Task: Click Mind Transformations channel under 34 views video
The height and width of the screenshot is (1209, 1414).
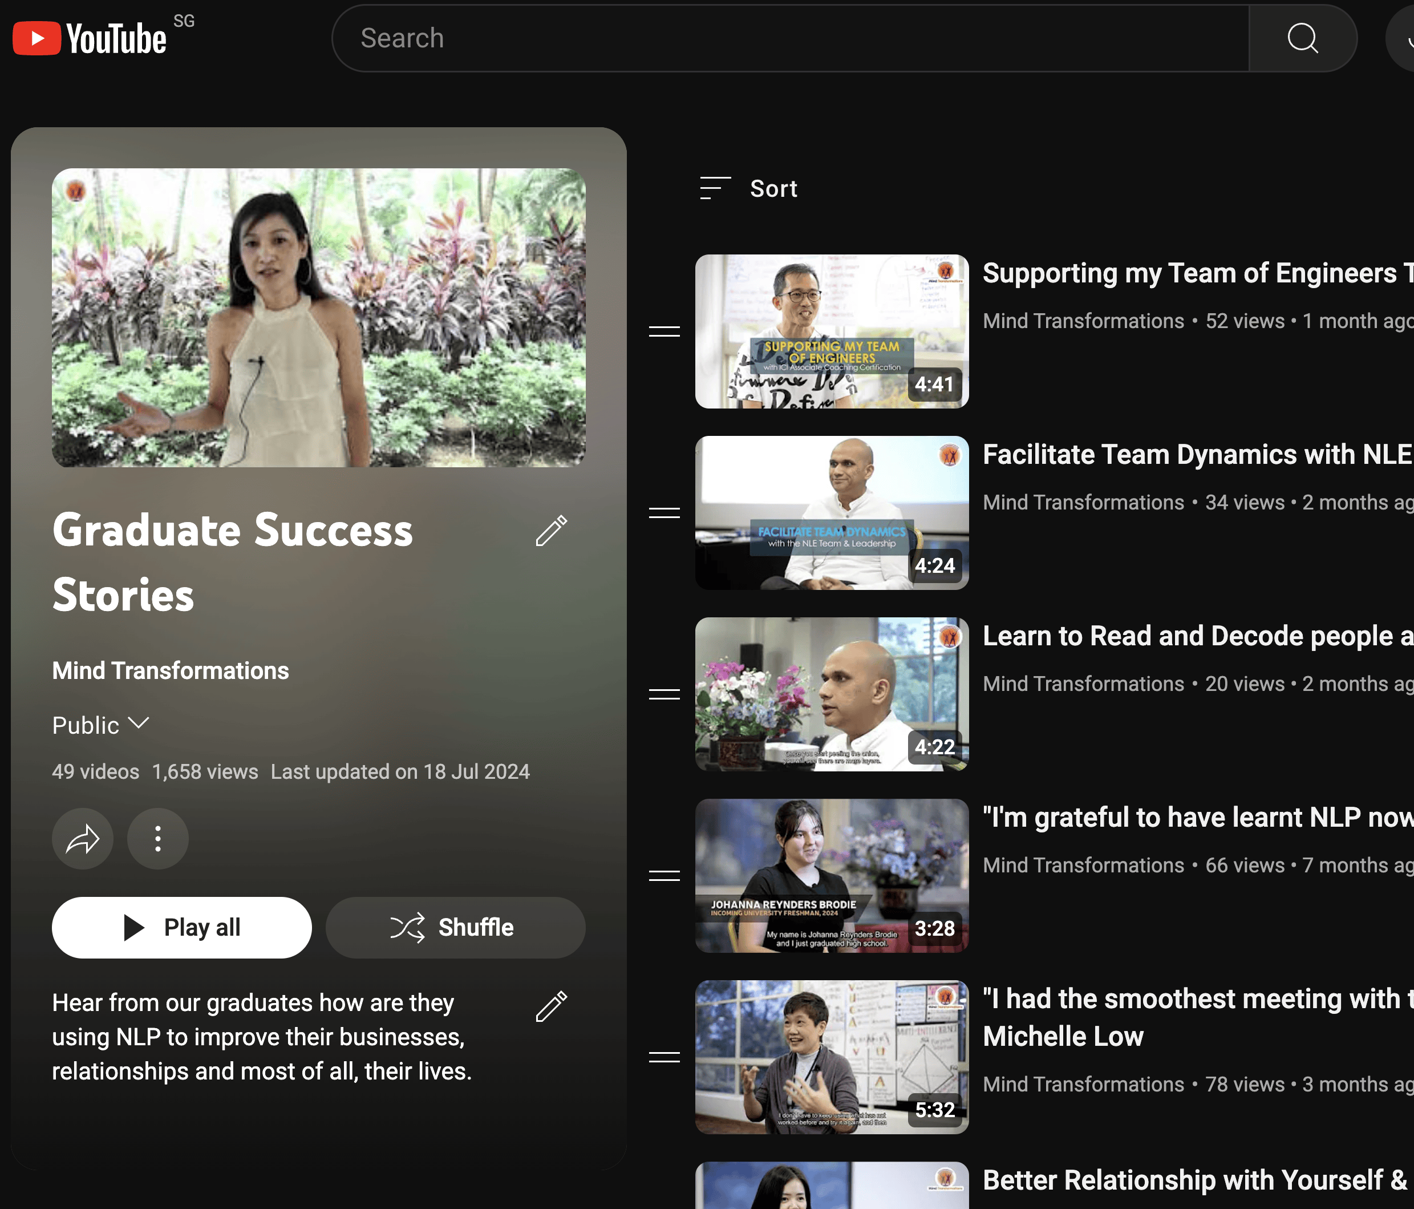Action: pyautogui.click(x=1083, y=503)
